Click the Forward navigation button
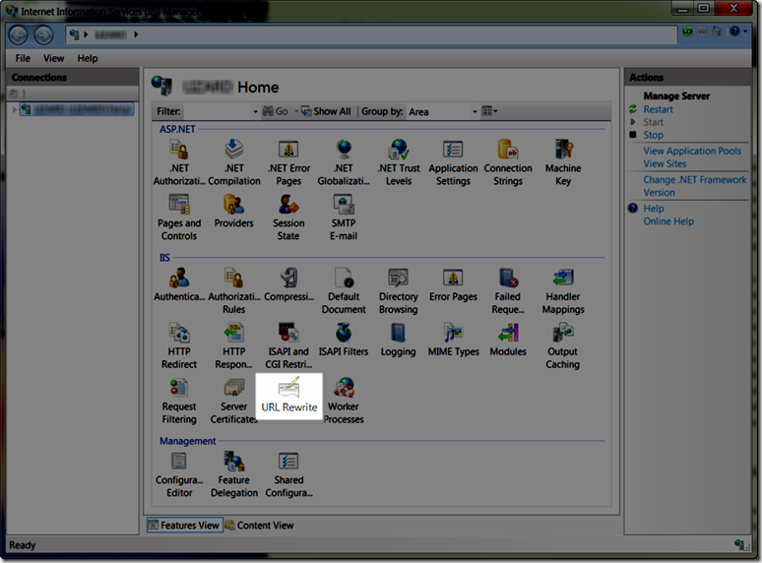Image resolution: width=762 pixels, height=563 pixels. click(x=43, y=34)
